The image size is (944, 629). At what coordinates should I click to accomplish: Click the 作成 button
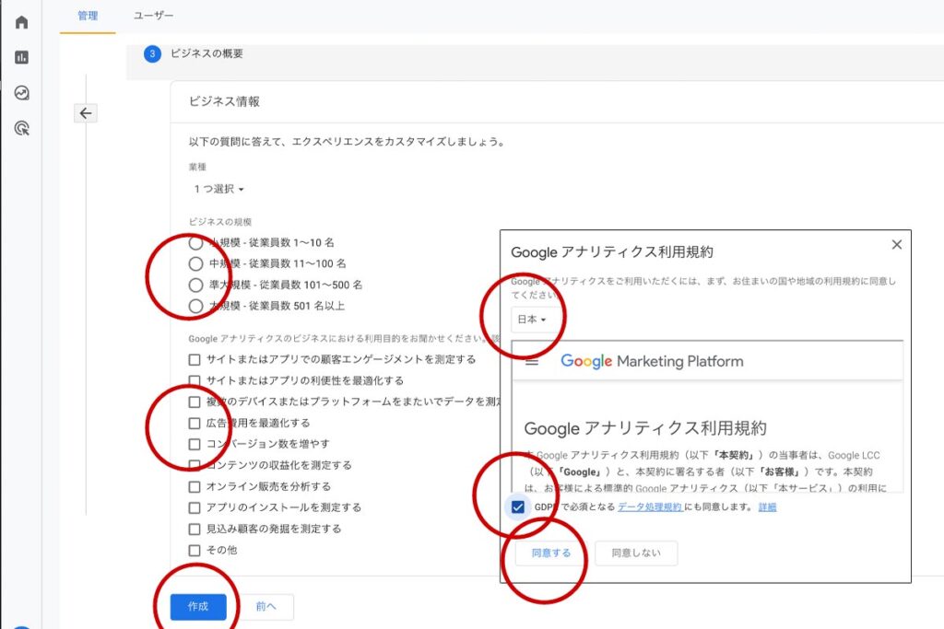click(198, 607)
